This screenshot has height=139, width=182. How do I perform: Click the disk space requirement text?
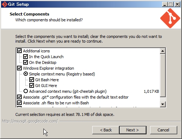65,114
